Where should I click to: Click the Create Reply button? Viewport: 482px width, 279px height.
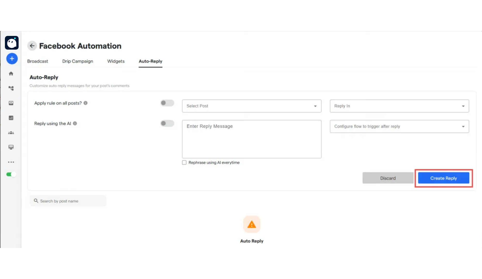(x=443, y=178)
